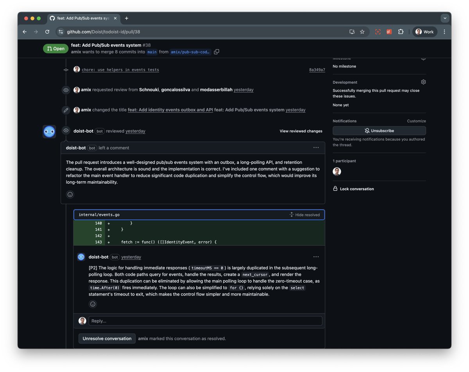Open Development settings gear icon
Screen dimensions: 469x372
click(423, 82)
